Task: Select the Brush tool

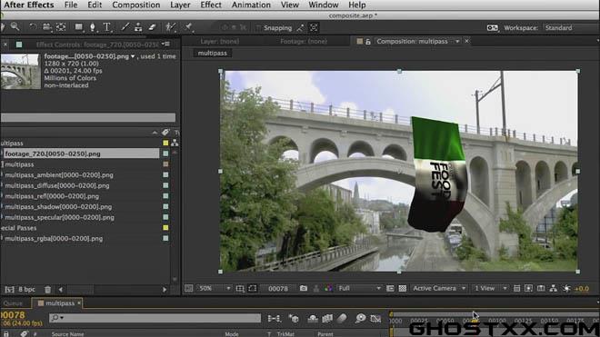Action: point(125,27)
